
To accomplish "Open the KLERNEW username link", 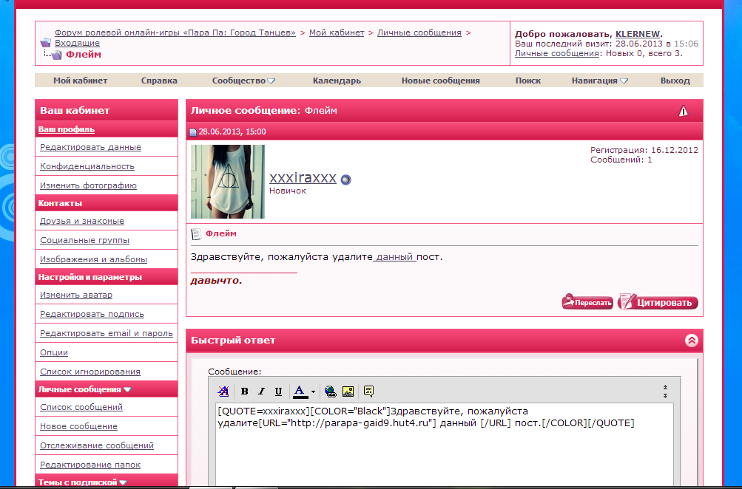I will [638, 34].
